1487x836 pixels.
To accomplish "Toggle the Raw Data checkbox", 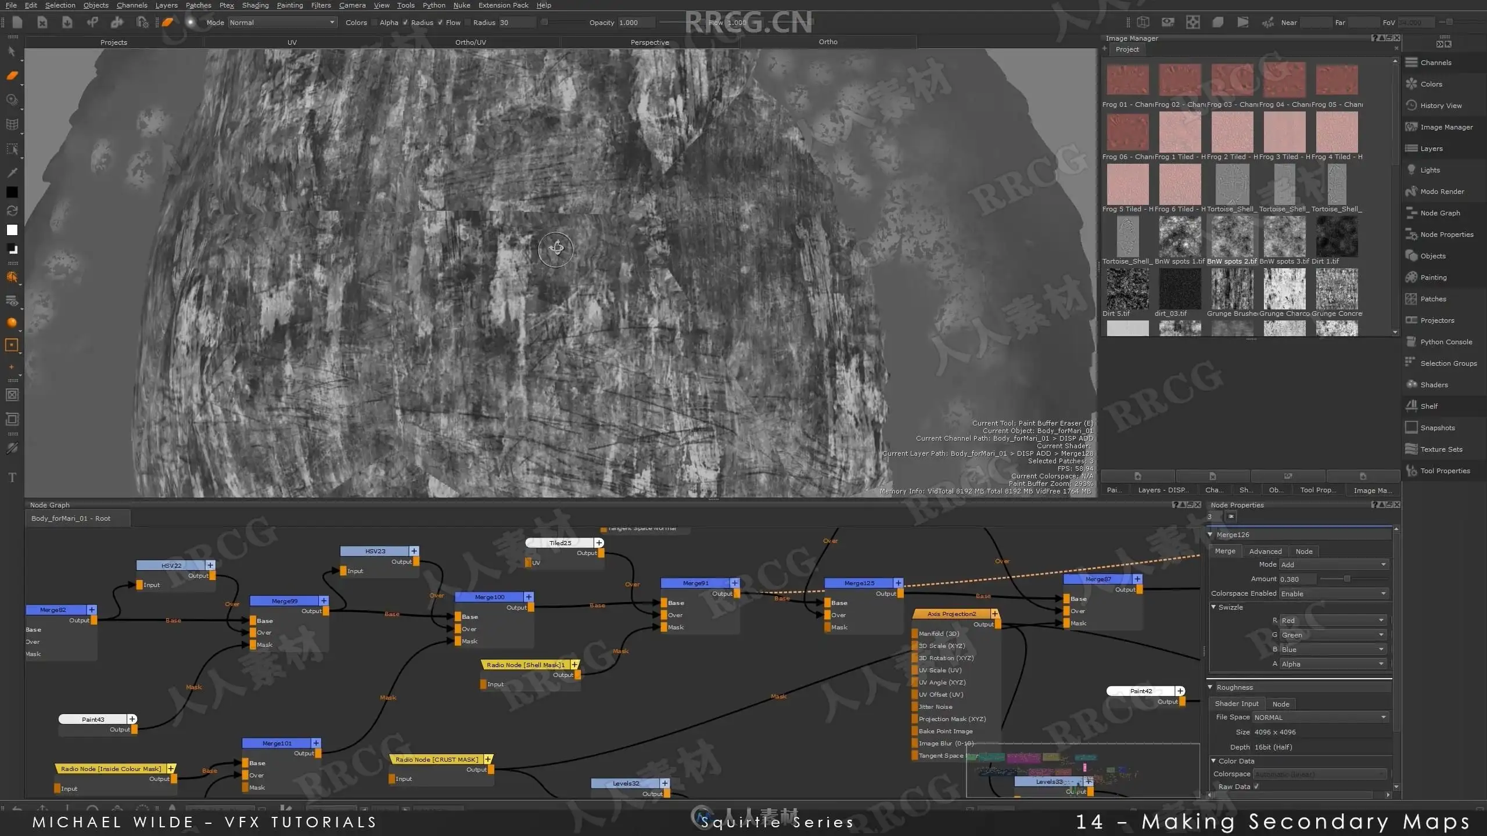I will click(1256, 787).
